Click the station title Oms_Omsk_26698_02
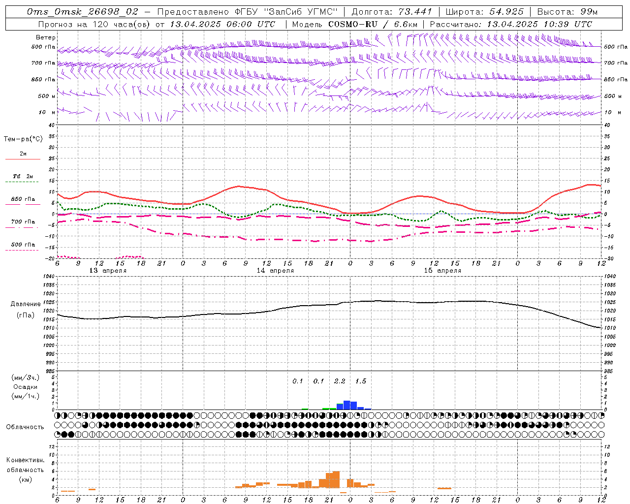Screen dimensions: 630x504 tap(83, 12)
